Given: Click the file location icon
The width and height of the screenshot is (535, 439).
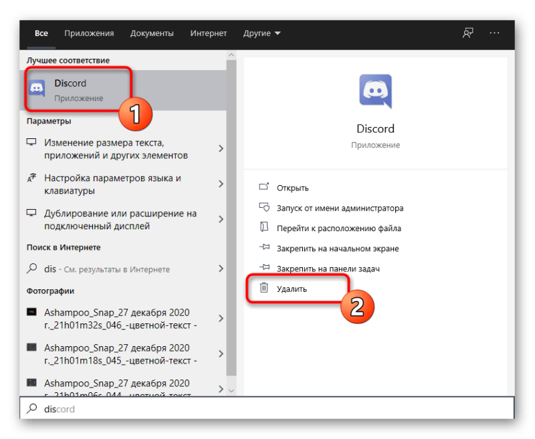Looking at the screenshot, I should [x=263, y=227].
